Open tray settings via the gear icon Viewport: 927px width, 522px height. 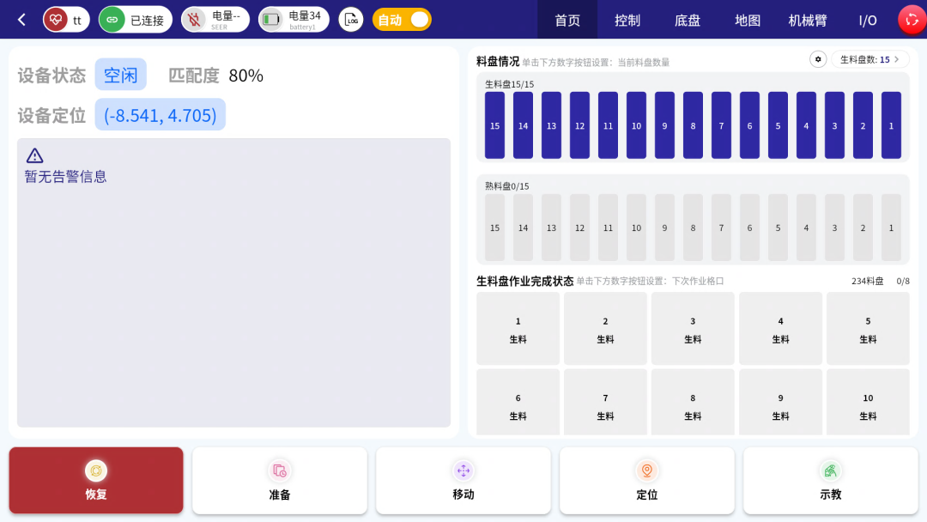(818, 59)
